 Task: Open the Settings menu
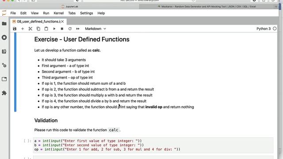[x=87, y=13]
